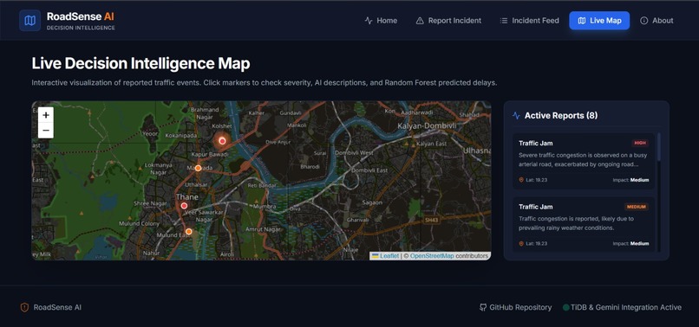The height and width of the screenshot is (327, 699).
Task: Click TiDB & Gemini Integration Active text
Action: (626, 307)
